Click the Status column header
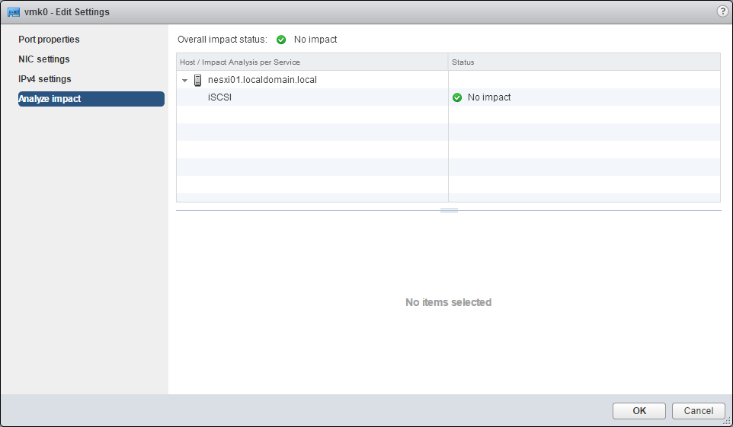The height and width of the screenshot is (427, 733). click(x=463, y=62)
